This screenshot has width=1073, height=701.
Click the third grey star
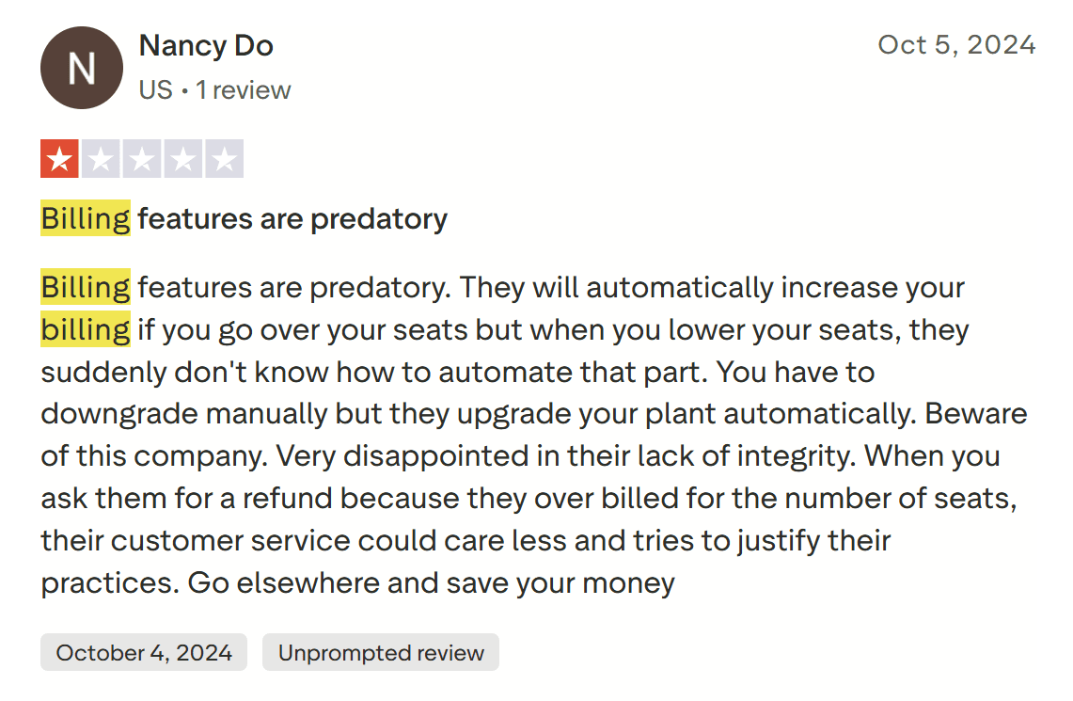(x=142, y=159)
